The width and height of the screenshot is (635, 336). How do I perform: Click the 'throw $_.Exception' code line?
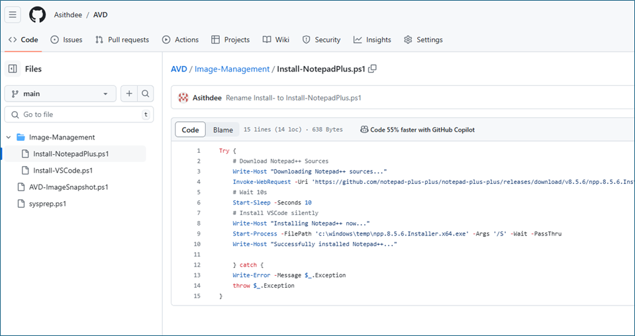264,286
